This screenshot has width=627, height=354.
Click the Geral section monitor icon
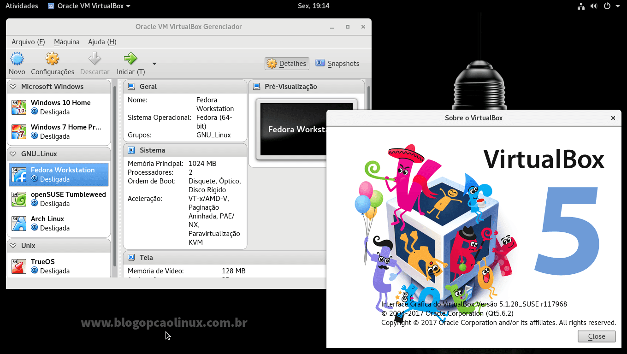[131, 87]
